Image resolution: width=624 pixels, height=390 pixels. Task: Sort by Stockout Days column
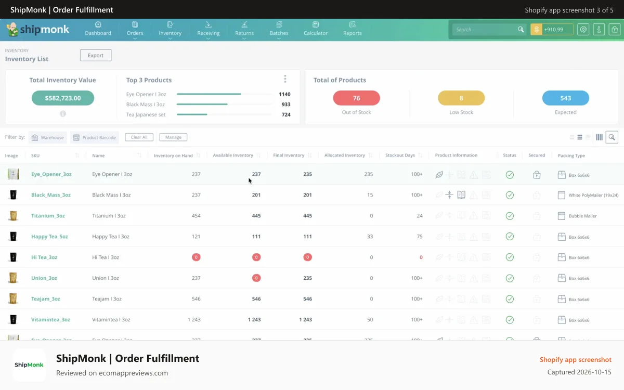tap(421, 155)
